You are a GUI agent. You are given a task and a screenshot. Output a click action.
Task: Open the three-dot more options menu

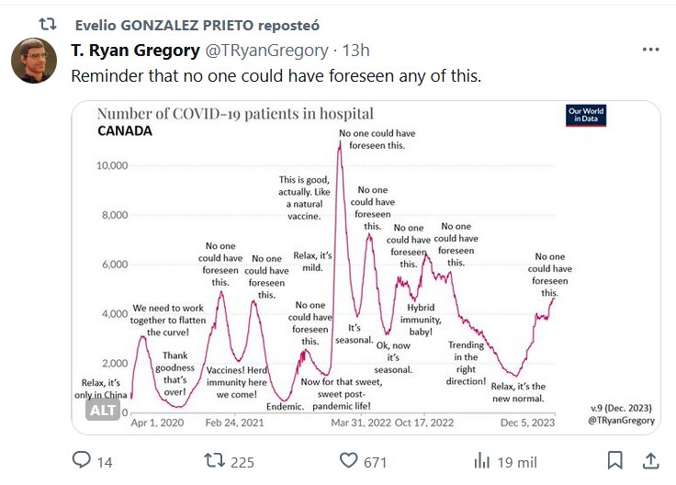click(650, 51)
